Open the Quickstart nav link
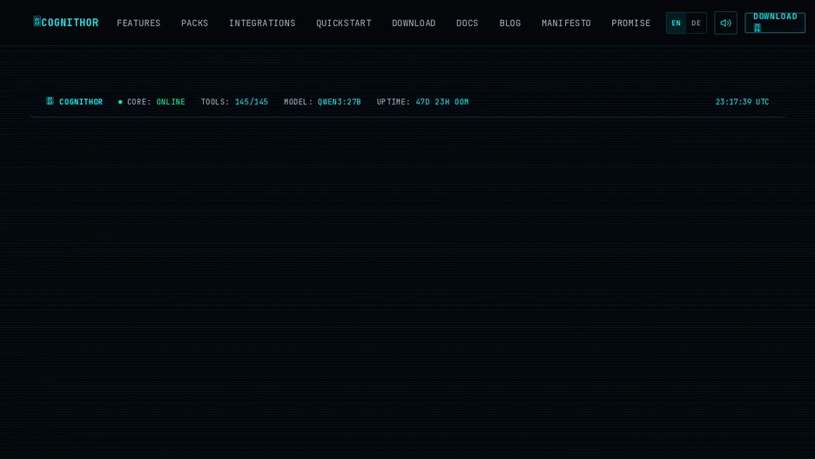 coord(344,23)
